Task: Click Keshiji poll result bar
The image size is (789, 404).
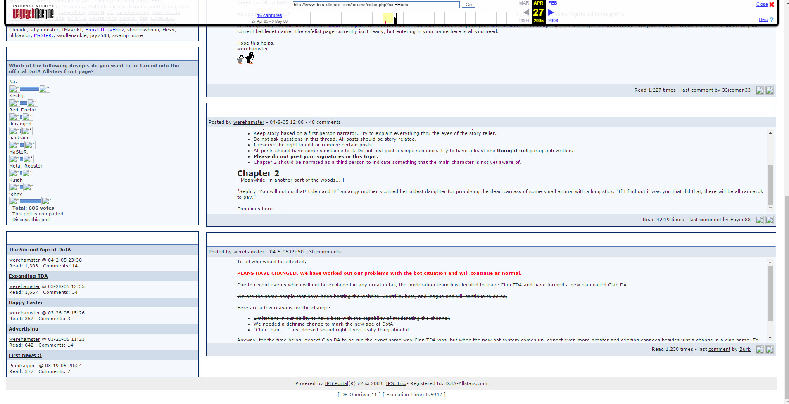Action: pos(24,103)
